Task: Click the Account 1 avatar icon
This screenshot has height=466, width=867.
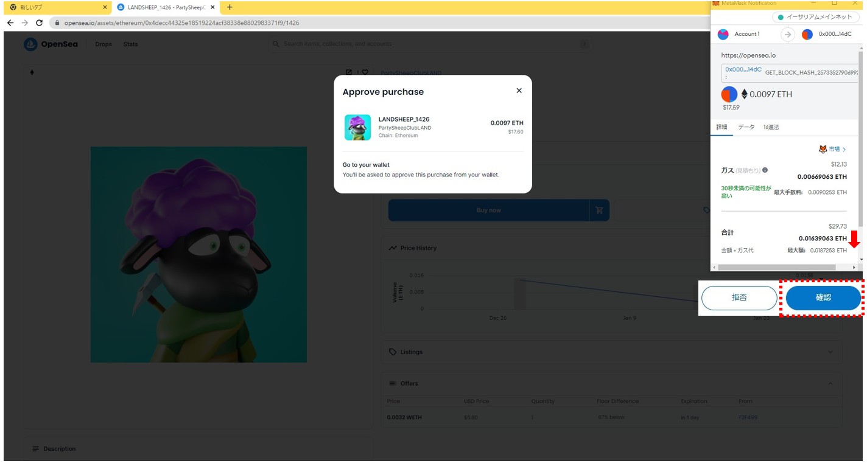Action: (x=723, y=34)
